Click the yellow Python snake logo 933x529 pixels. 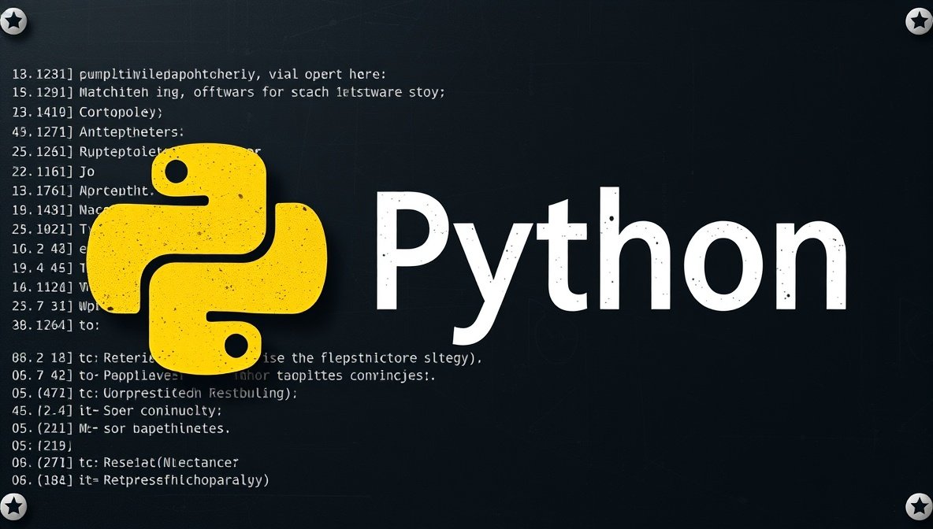pos(207,258)
